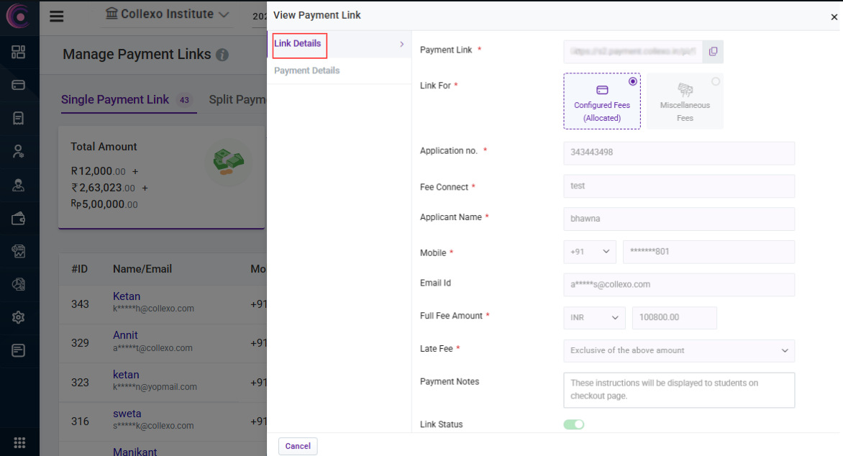Open the settings gear in sidebar

click(19, 317)
